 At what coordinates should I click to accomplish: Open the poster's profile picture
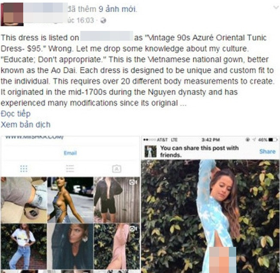click(x=12, y=15)
